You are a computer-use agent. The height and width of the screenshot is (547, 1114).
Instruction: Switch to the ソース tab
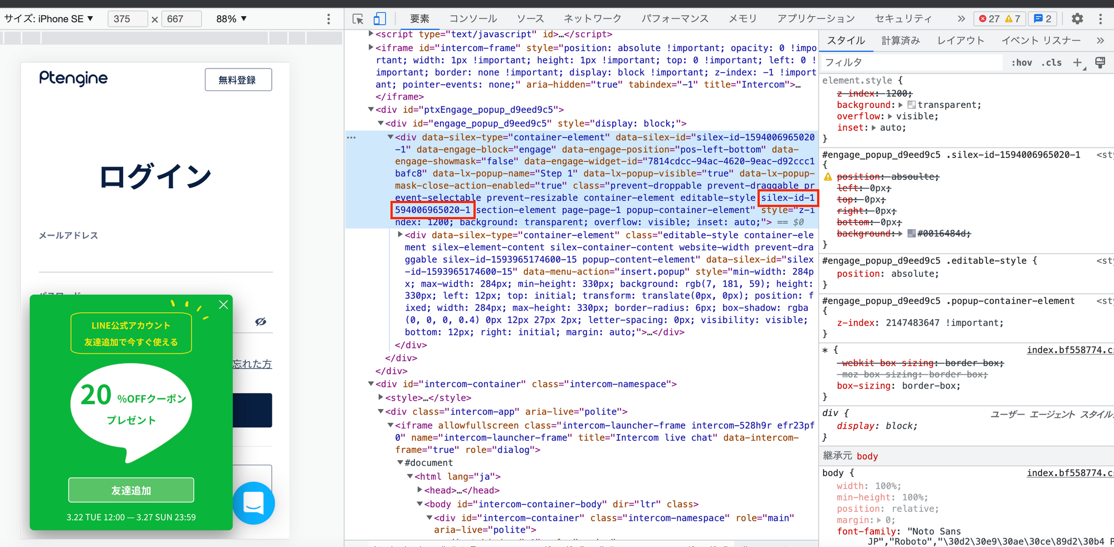530,19
